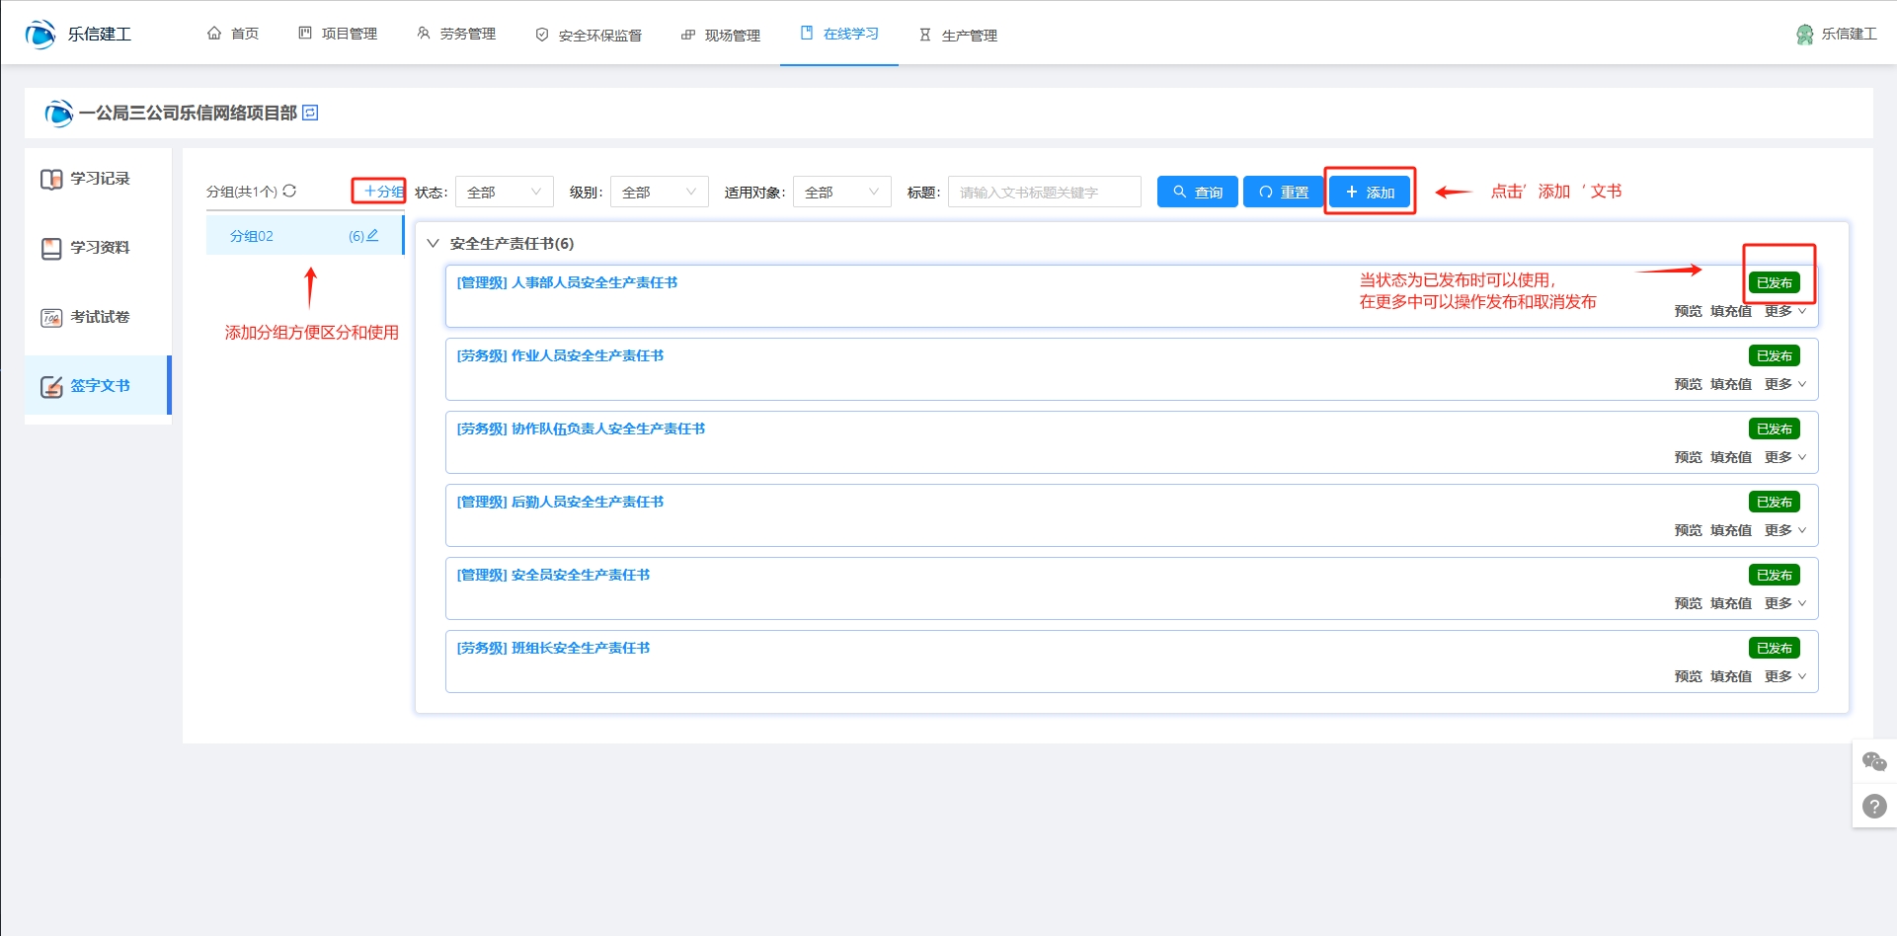Click the edit pencil icon on 分组02

[x=372, y=236]
